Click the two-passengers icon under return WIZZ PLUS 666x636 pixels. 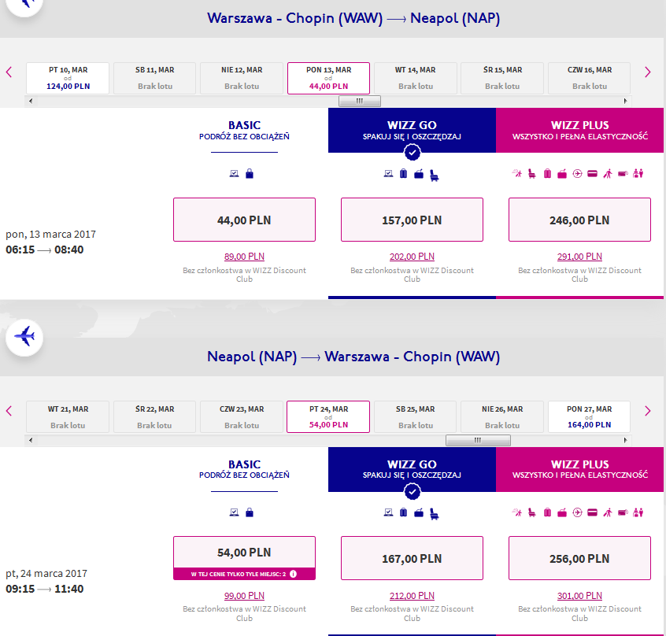[638, 512]
